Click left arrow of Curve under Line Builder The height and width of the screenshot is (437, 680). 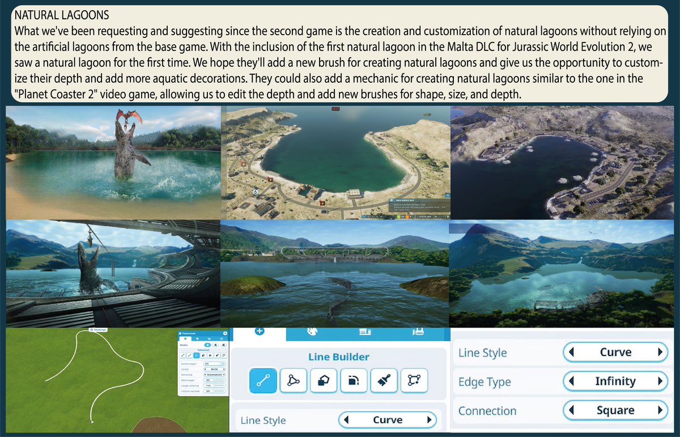pyautogui.click(x=346, y=420)
